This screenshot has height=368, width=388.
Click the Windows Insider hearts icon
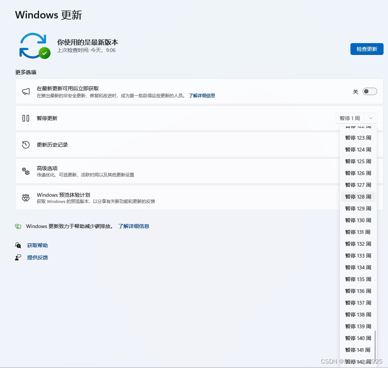26,198
